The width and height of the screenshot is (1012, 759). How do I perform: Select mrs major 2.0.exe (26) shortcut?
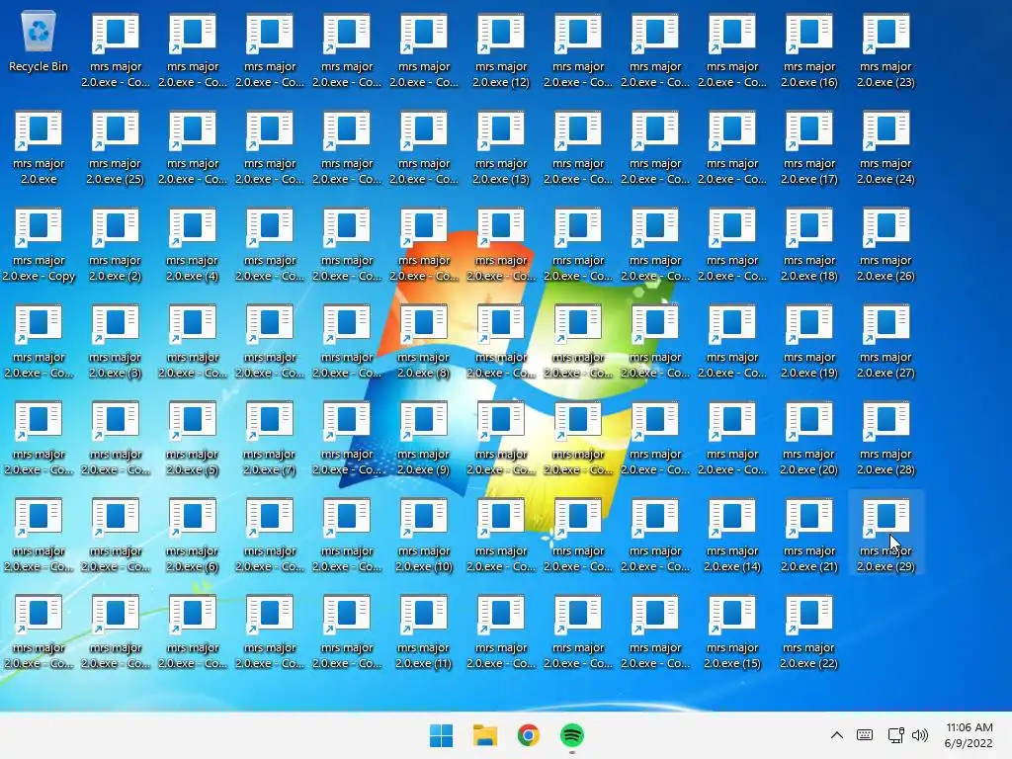pos(885,244)
